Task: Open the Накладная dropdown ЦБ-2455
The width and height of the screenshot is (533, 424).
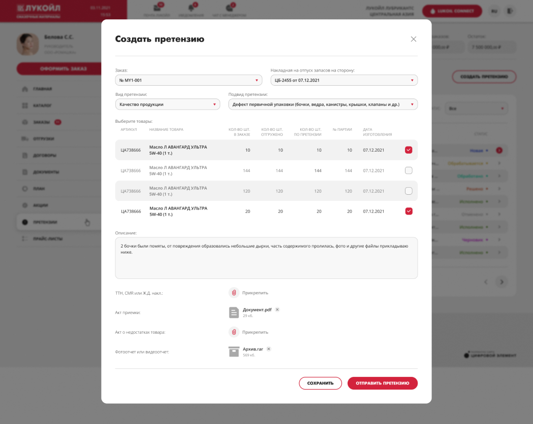Action: click(x=343, y=80)
